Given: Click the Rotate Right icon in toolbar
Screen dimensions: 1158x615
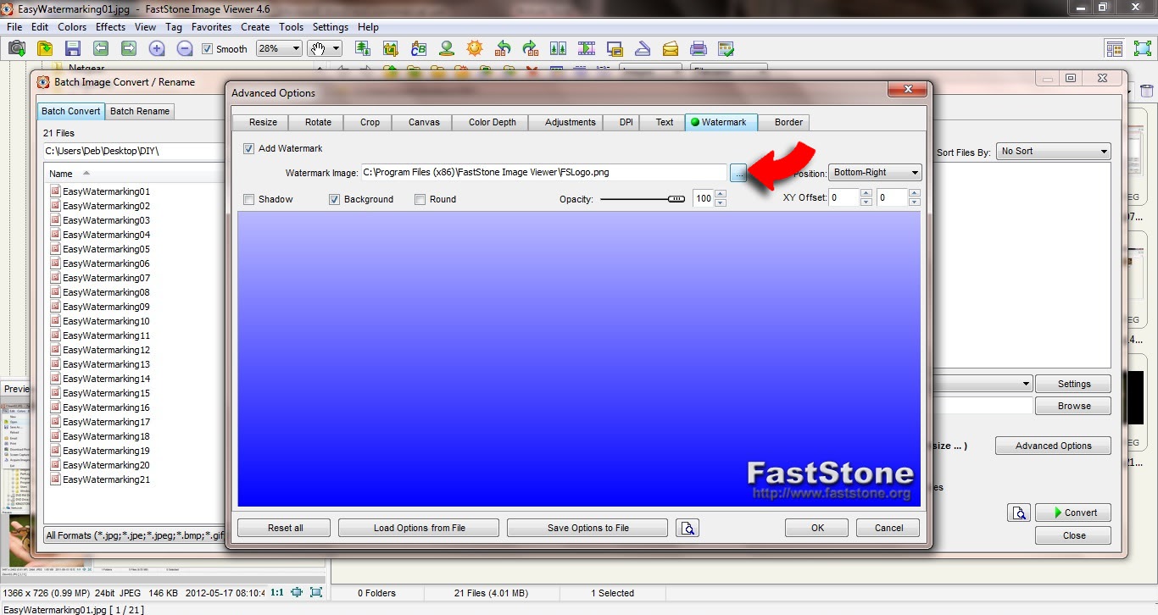Looking at the screenshot, I should (x=531, y=48).
